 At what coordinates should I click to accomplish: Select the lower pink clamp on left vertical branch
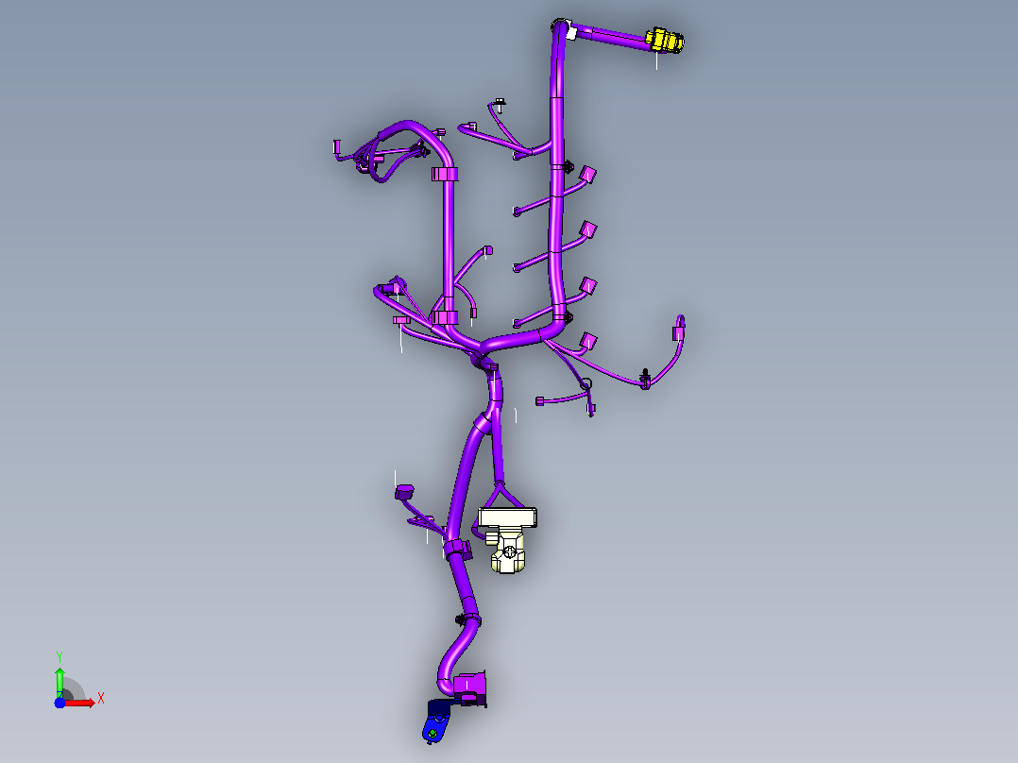pyautogui.click(x=445, y=317)
